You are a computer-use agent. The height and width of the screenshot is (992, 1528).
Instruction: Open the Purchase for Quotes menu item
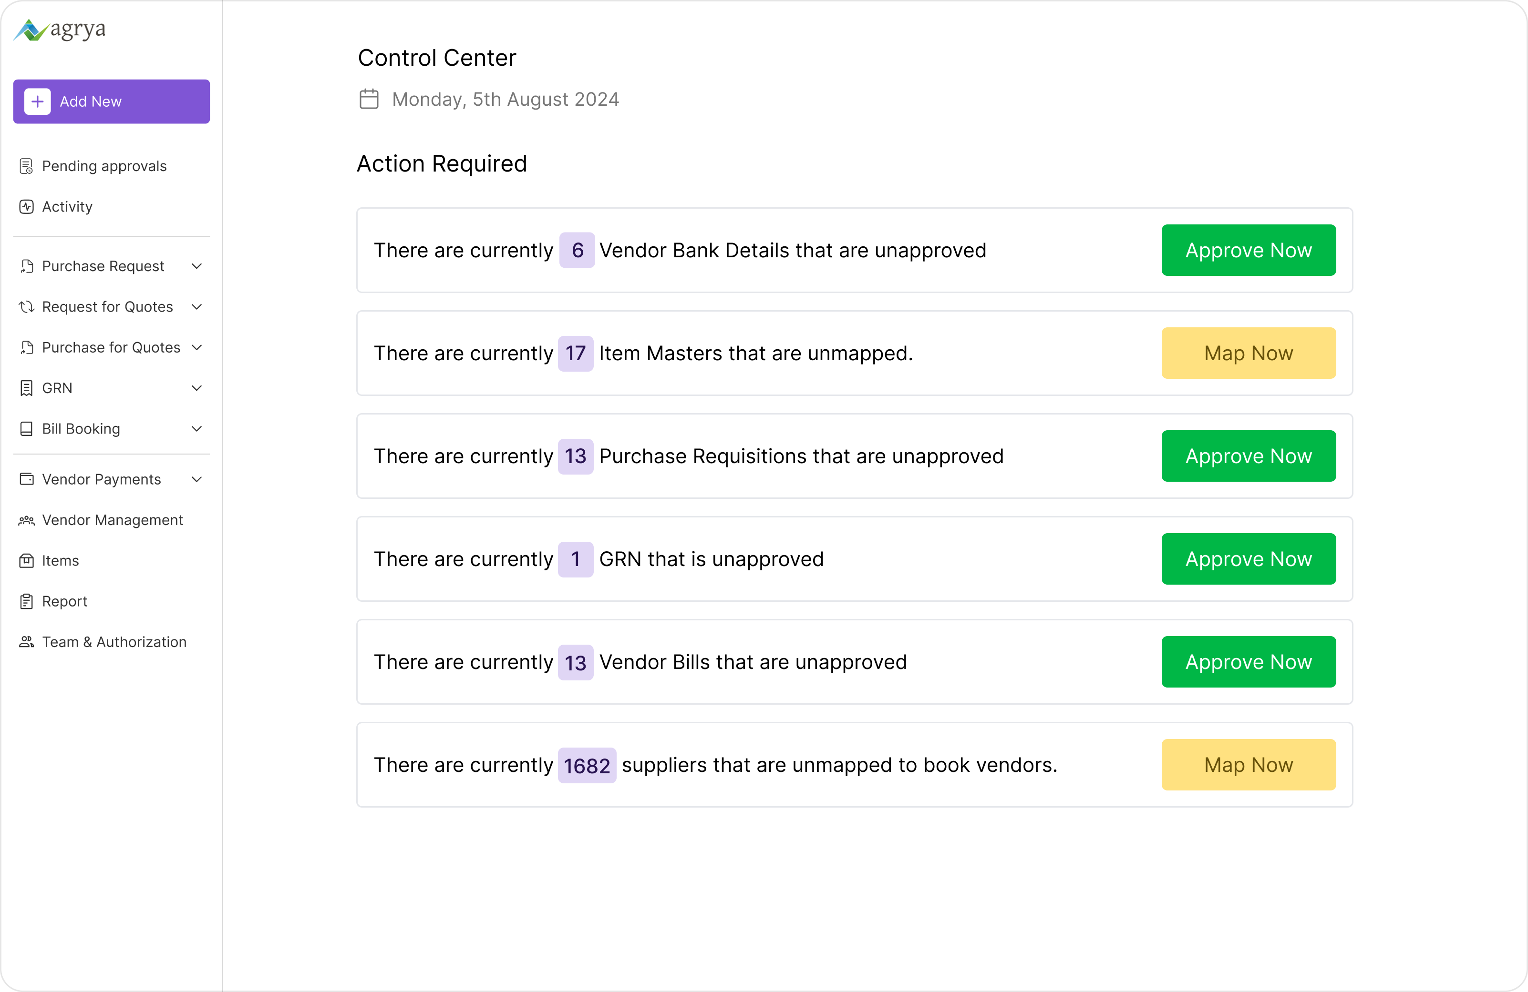pos(111,347)
